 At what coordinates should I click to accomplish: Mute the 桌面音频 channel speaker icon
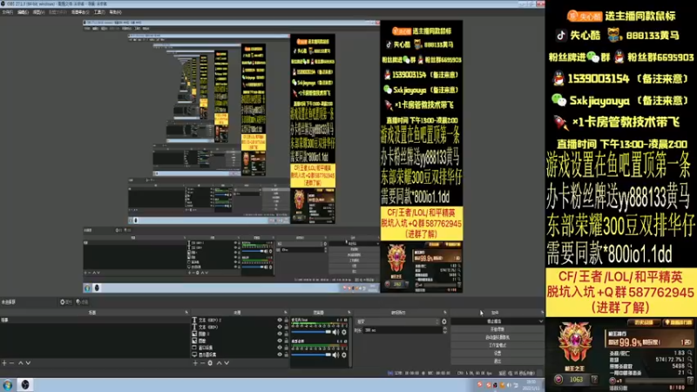(x=335, y=355)
